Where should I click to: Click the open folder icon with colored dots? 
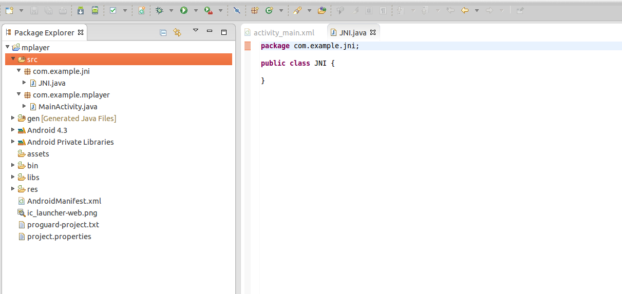click(x=322, y=10)
